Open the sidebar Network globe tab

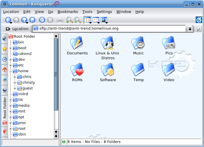(5, 90)
